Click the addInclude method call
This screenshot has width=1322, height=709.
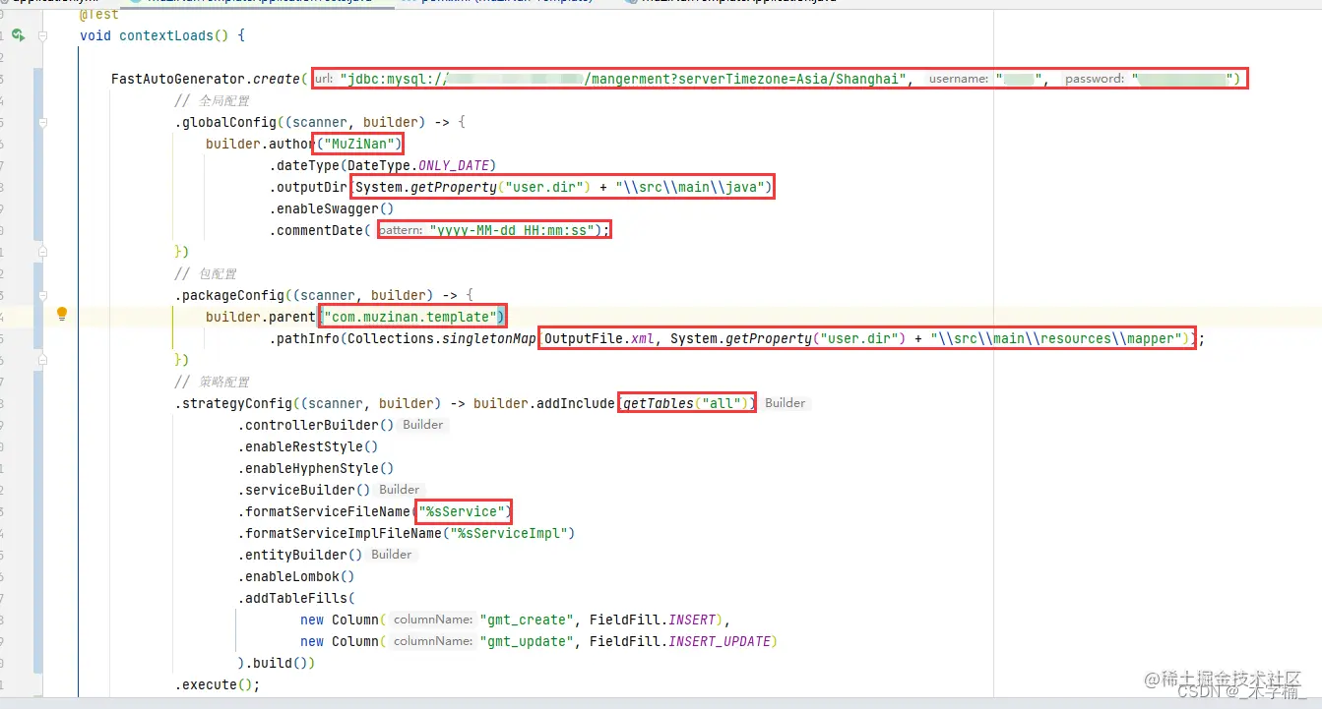575,403
